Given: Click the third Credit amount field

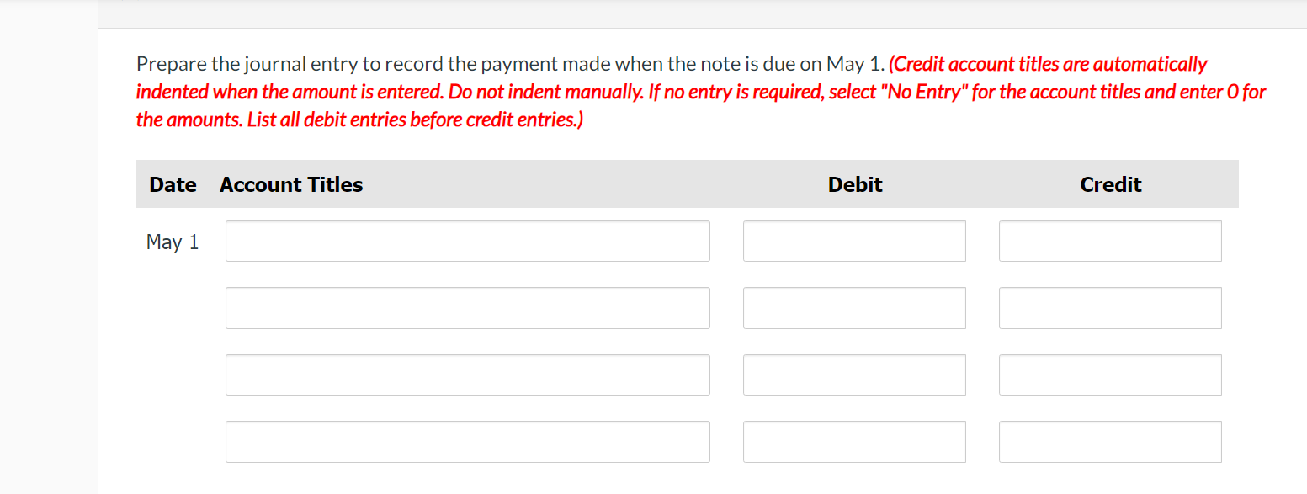Looking at the screenshot, I should pos(1109,374).
